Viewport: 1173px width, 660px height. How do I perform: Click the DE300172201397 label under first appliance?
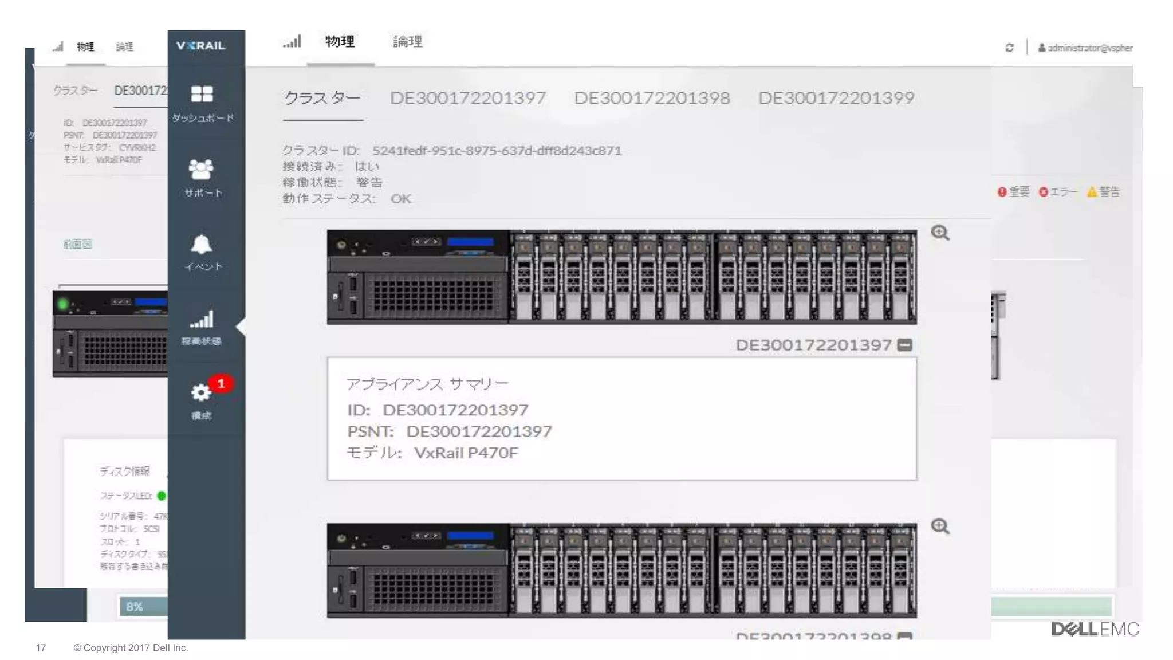tap(814, 345)
